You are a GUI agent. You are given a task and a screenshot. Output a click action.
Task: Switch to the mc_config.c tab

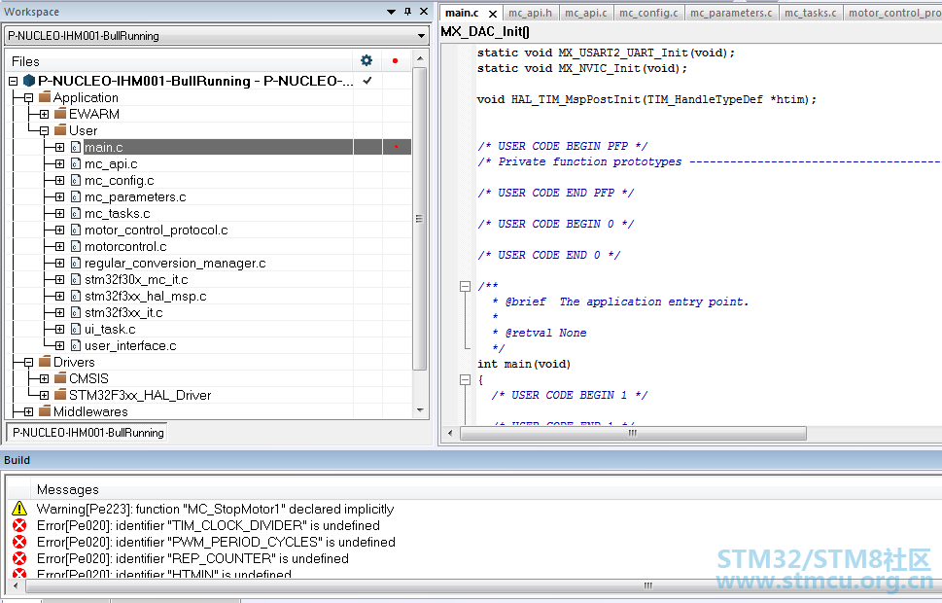[x=648, y=13]
